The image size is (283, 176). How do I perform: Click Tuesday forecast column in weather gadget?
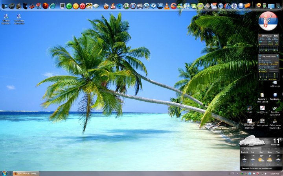click(278, 158)
